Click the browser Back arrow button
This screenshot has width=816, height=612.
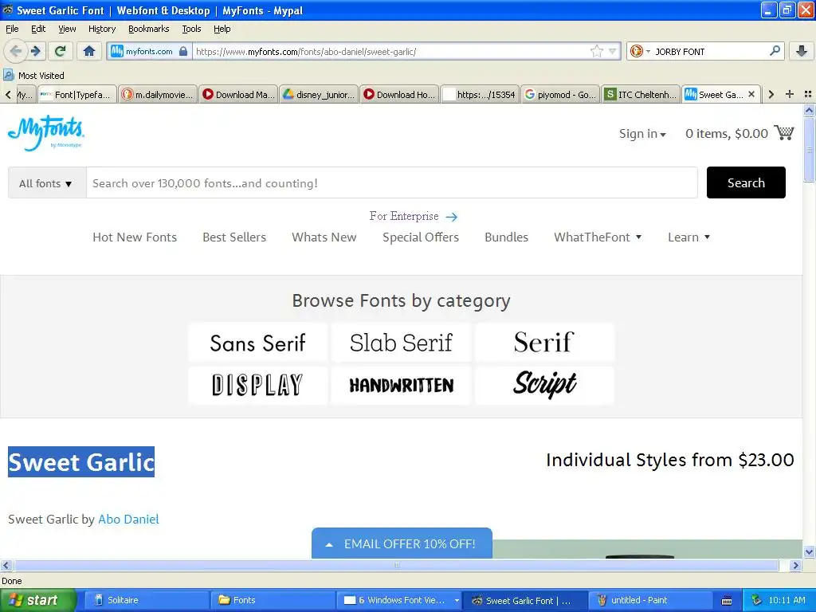(16, 51)
